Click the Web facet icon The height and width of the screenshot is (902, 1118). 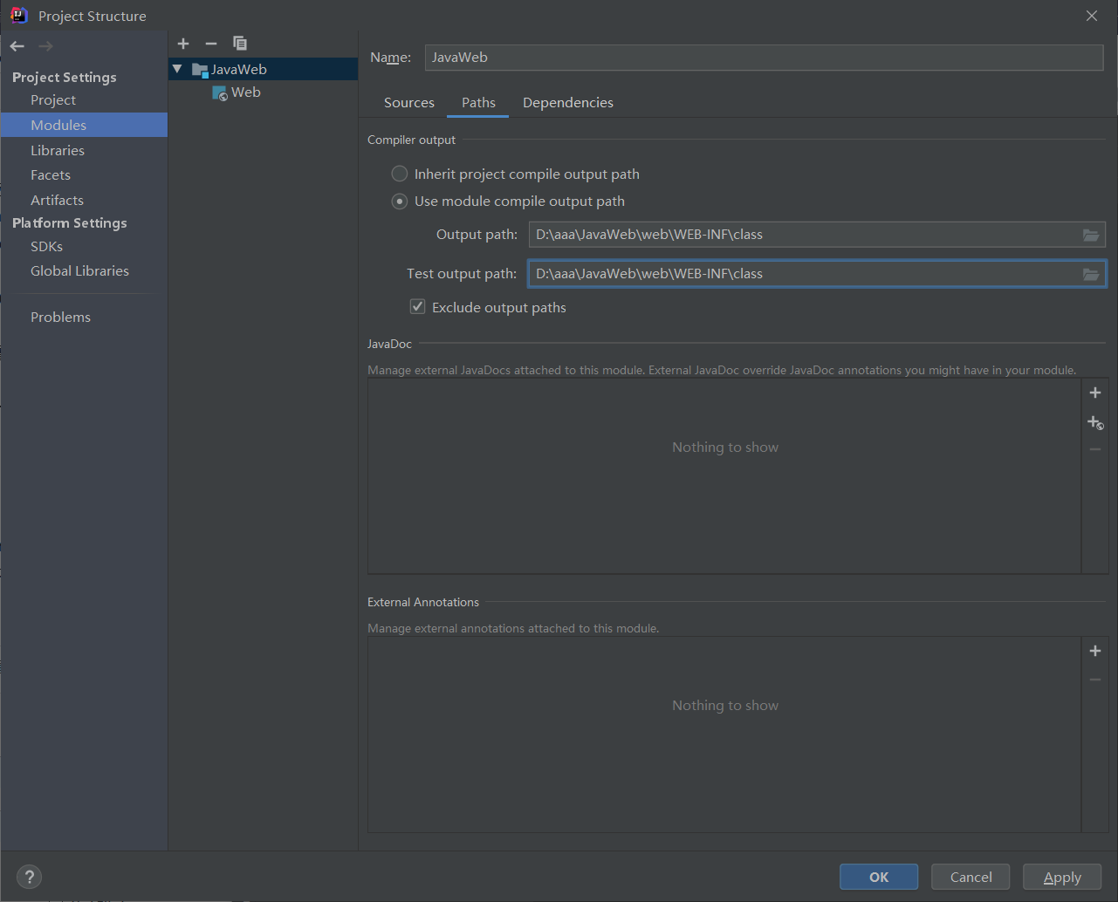click(220, 92)
